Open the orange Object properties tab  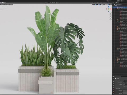click(114, 92)
